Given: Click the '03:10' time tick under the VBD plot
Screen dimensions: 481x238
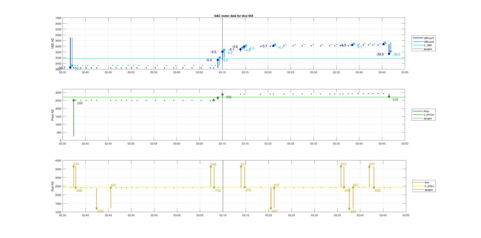Looking at the screenshot, I should pyautogui.click(x=222, y=72).
